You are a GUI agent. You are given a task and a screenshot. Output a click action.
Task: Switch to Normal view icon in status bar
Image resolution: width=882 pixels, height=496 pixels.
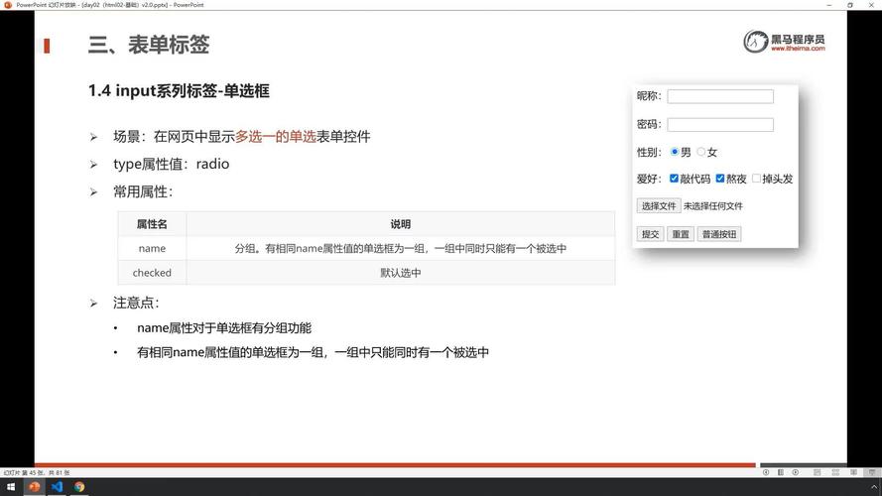coord(818,472)
